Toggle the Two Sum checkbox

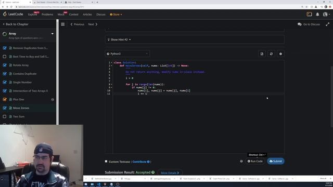click(5, 116)
